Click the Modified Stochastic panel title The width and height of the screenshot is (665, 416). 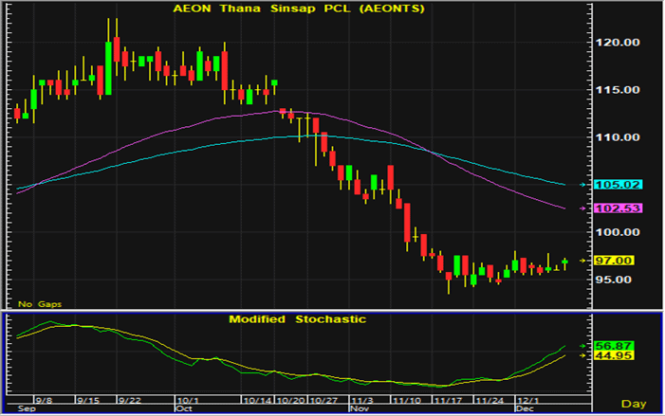[297, 319]
